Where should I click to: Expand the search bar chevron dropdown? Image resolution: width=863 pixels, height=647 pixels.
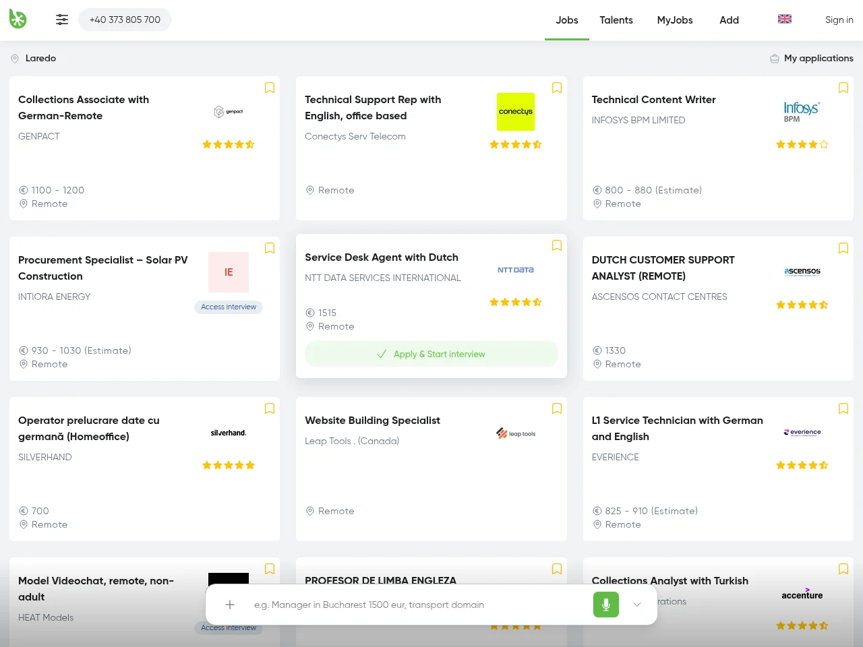(637, 605)
